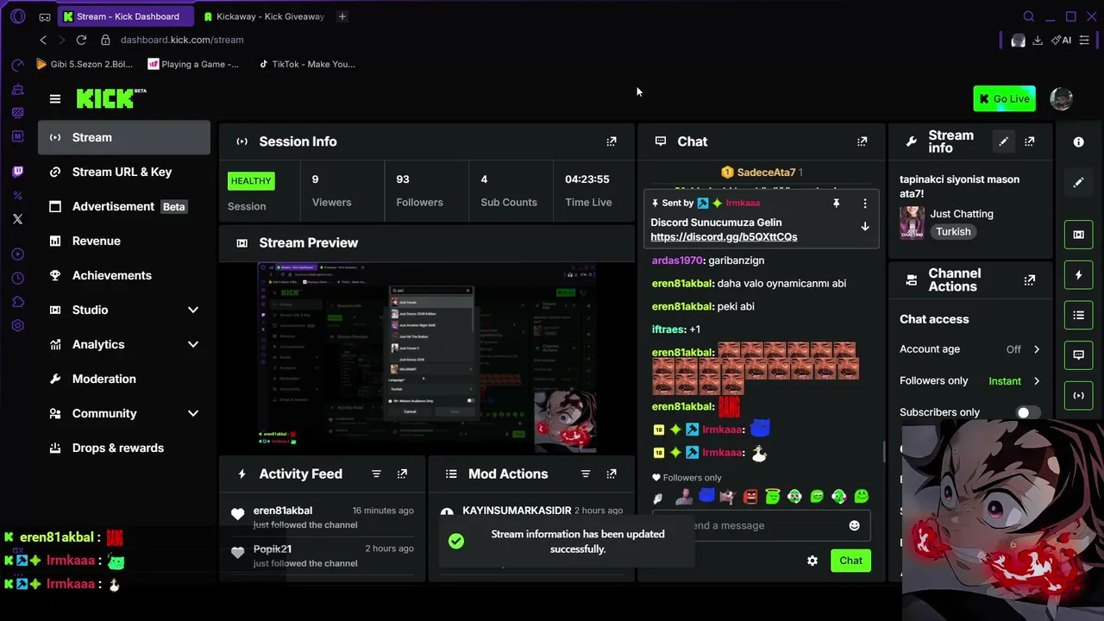
Task: Click the red angry emote in quick emote bar
Action: pos(750,497)
